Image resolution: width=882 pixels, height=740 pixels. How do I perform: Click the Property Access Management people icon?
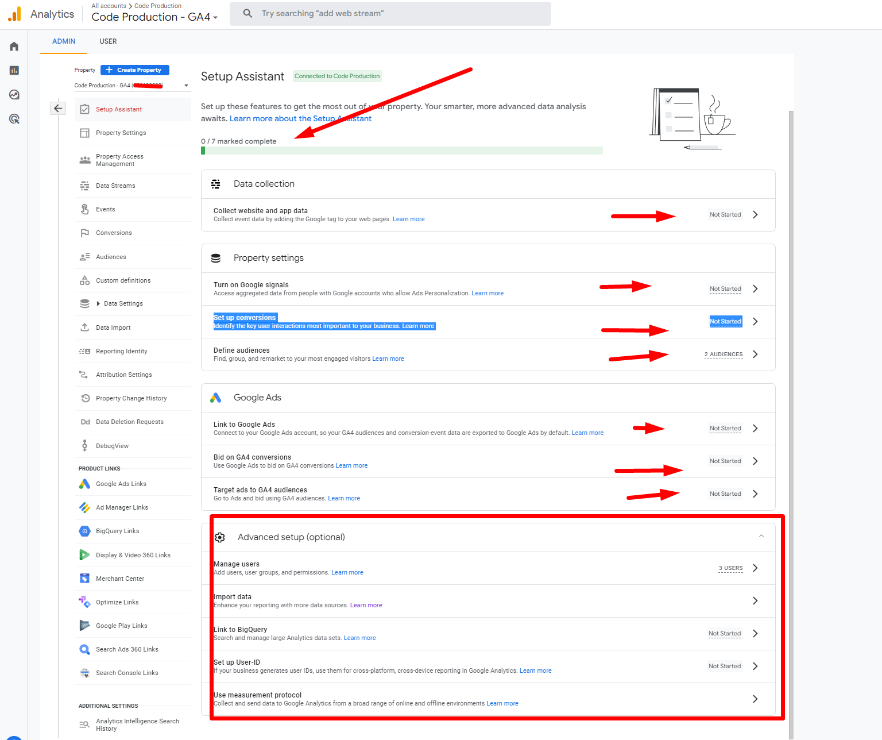(85, 160)
